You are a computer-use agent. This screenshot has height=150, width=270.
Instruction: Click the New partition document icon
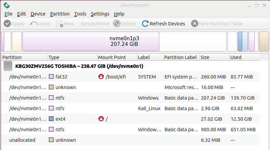60,23
